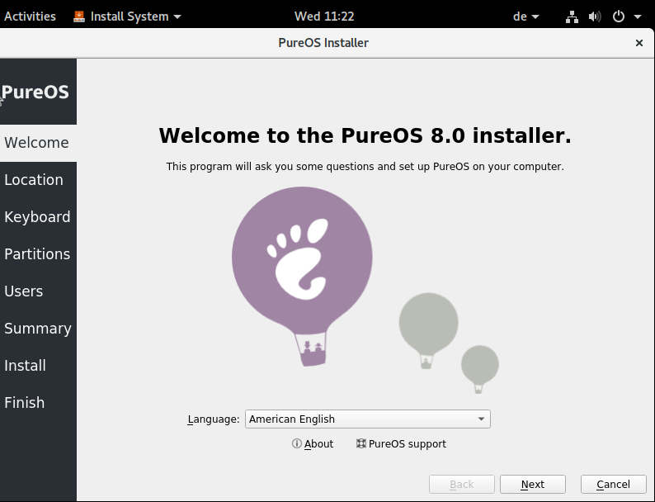Close the PureOS Installer window
Image resolution: width=655 pixels, height=502 pixels.
[x=639, y=43]
